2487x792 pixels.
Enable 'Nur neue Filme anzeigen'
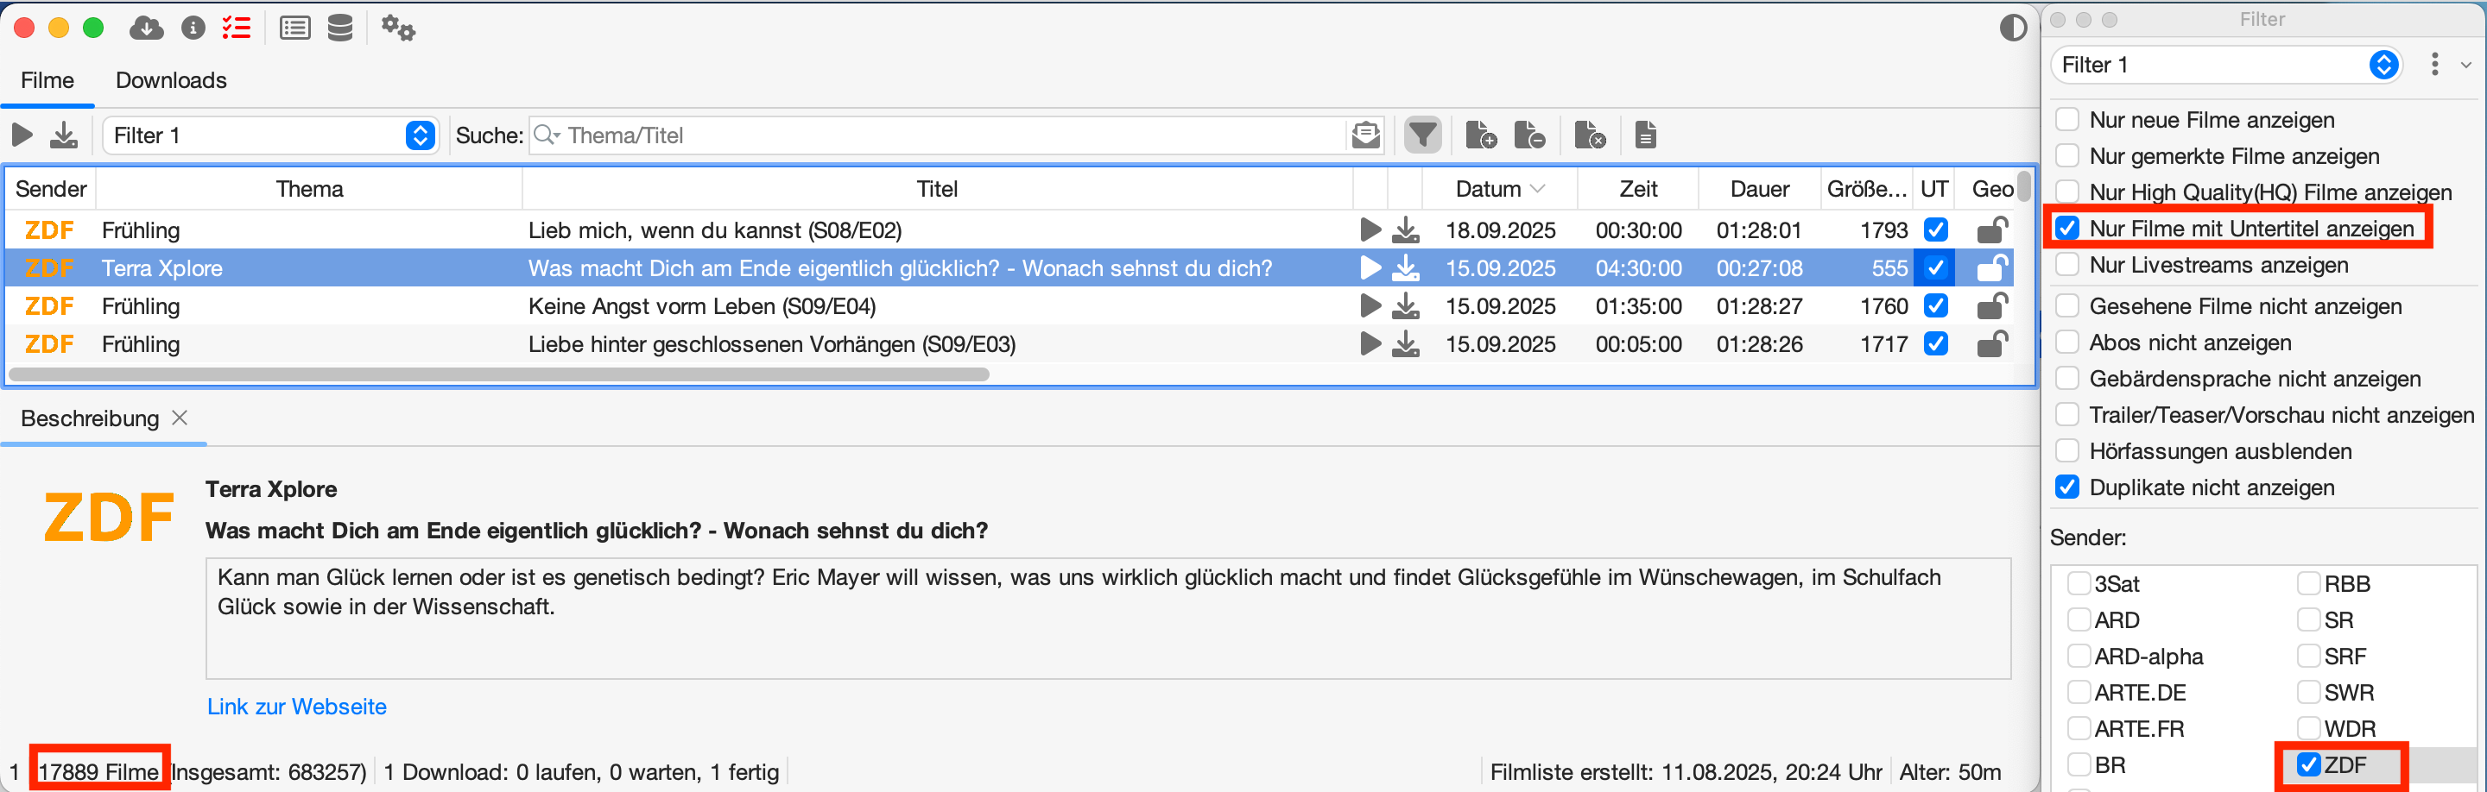coord(2067,120)
